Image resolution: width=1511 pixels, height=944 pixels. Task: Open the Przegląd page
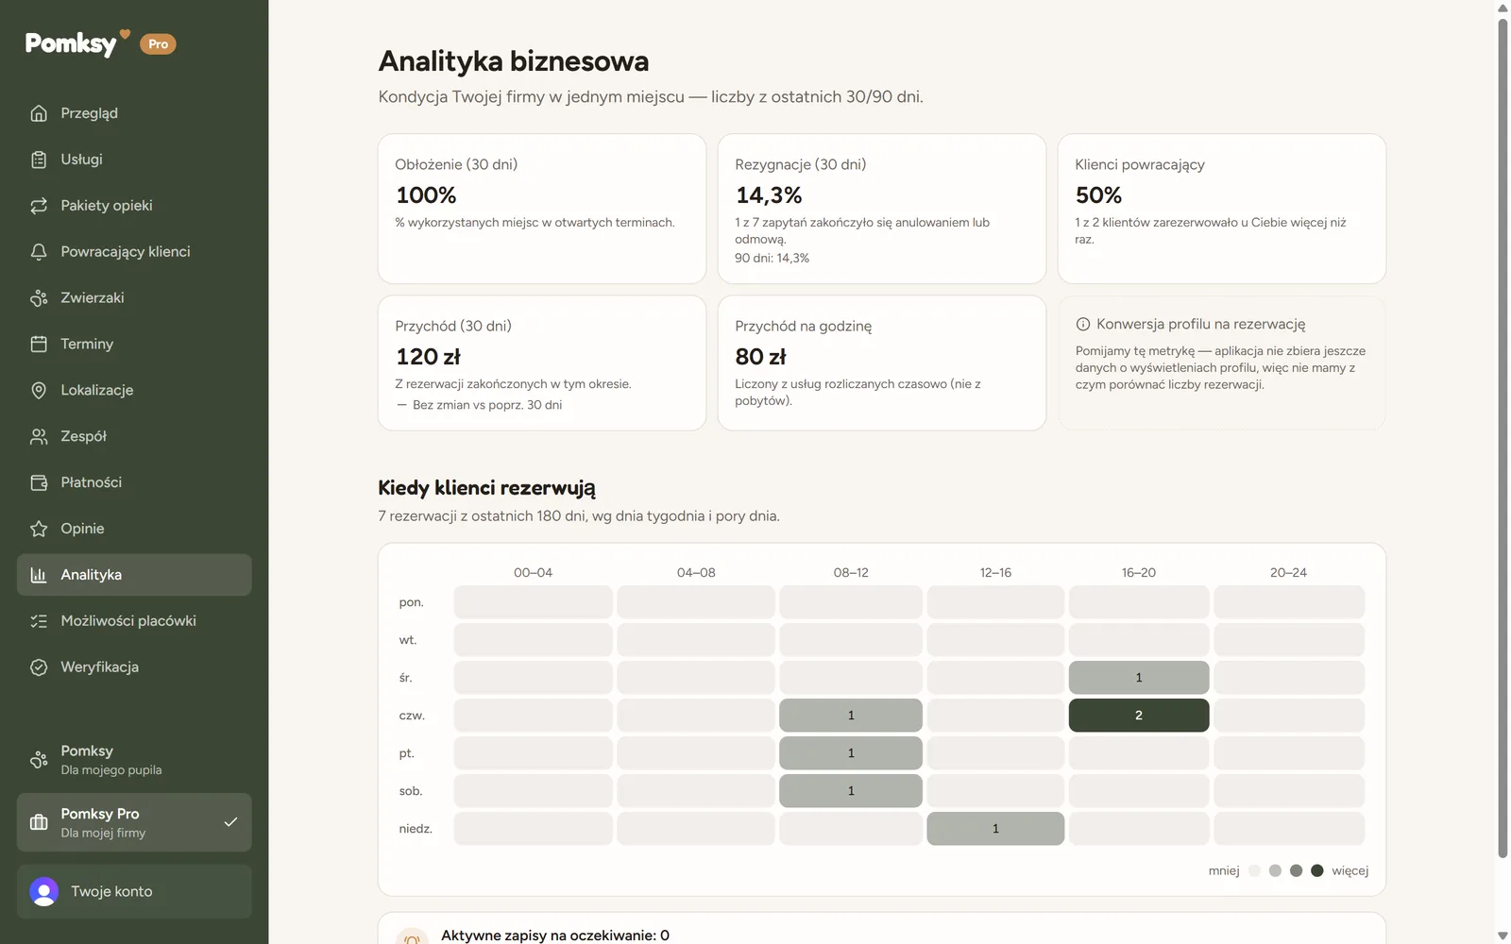point(134,113)
